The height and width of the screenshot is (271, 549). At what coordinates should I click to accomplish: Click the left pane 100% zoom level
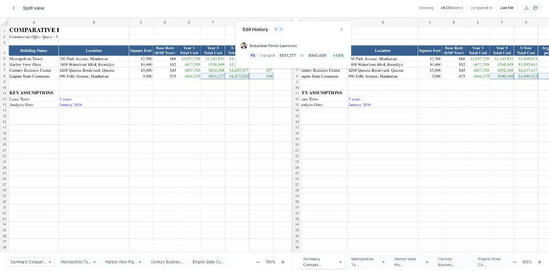[x=270, y=262]
